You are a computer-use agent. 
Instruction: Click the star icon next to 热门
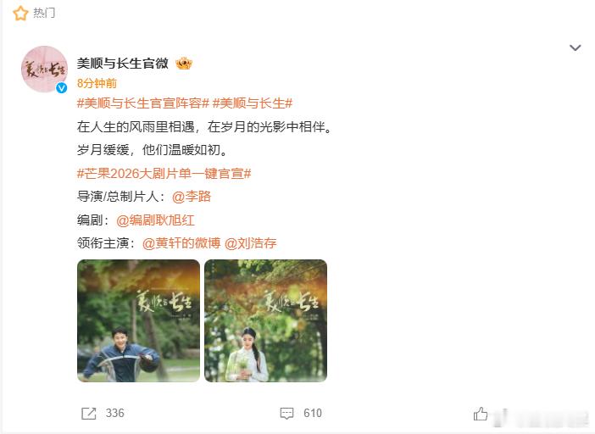[20, 14]
